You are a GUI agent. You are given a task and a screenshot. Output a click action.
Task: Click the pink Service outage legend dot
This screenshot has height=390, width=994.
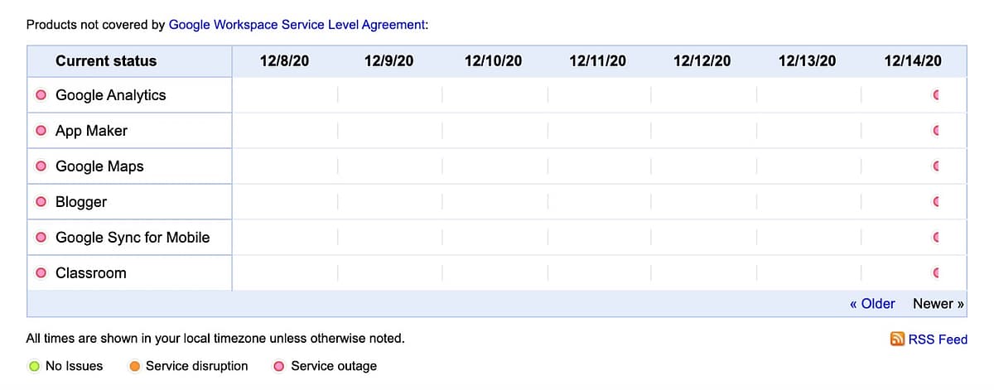tap(279, 366)
